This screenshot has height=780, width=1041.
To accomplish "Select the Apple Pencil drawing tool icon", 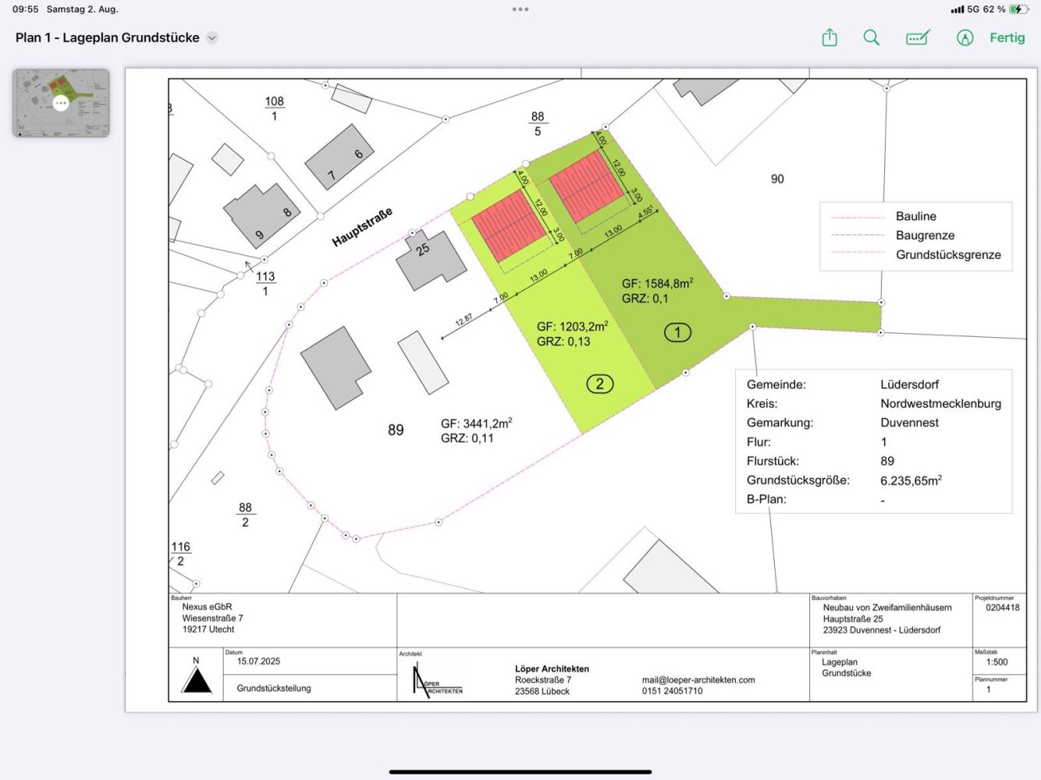I will (965, 37).
